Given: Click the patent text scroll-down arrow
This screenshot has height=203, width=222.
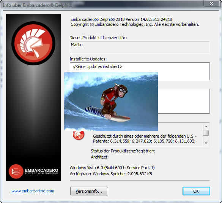Looking at the screenshot, I should [206, 143].
